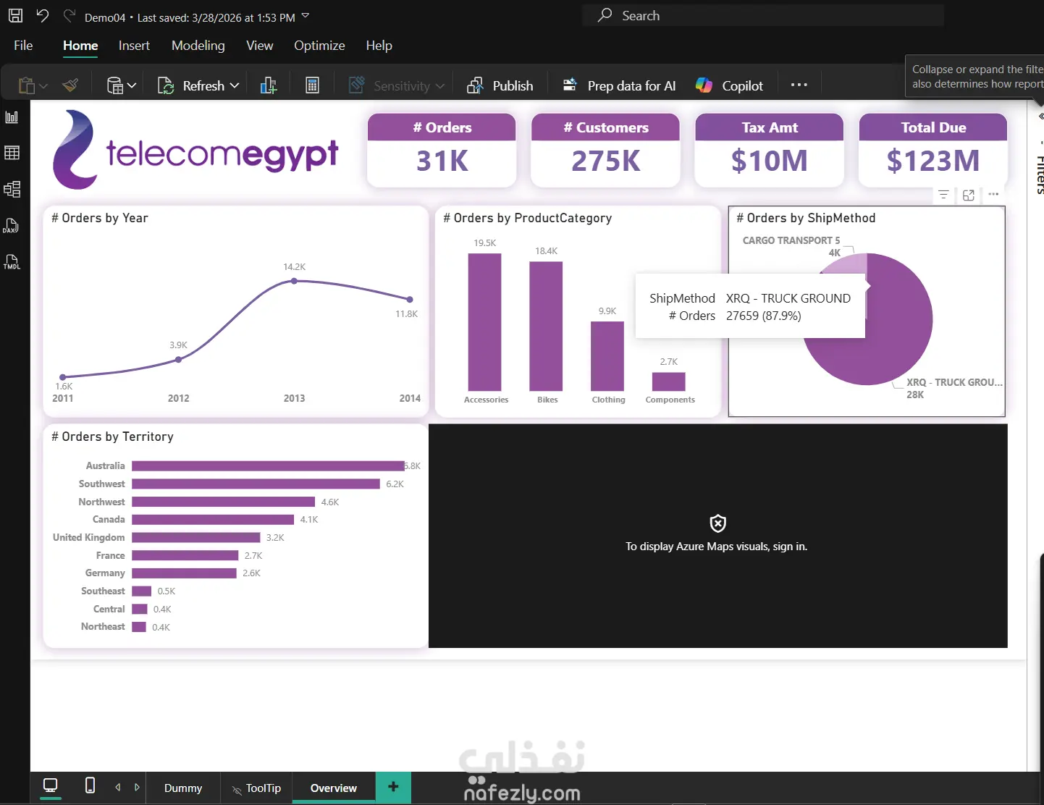Open TMDL view icon
The image size is (1044, 805).
[x=12, y=262]
